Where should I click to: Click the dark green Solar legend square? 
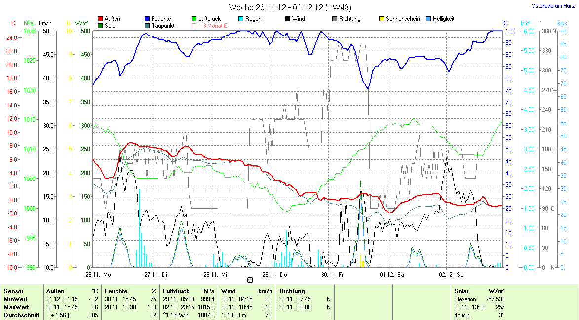(x=101, y=26)
